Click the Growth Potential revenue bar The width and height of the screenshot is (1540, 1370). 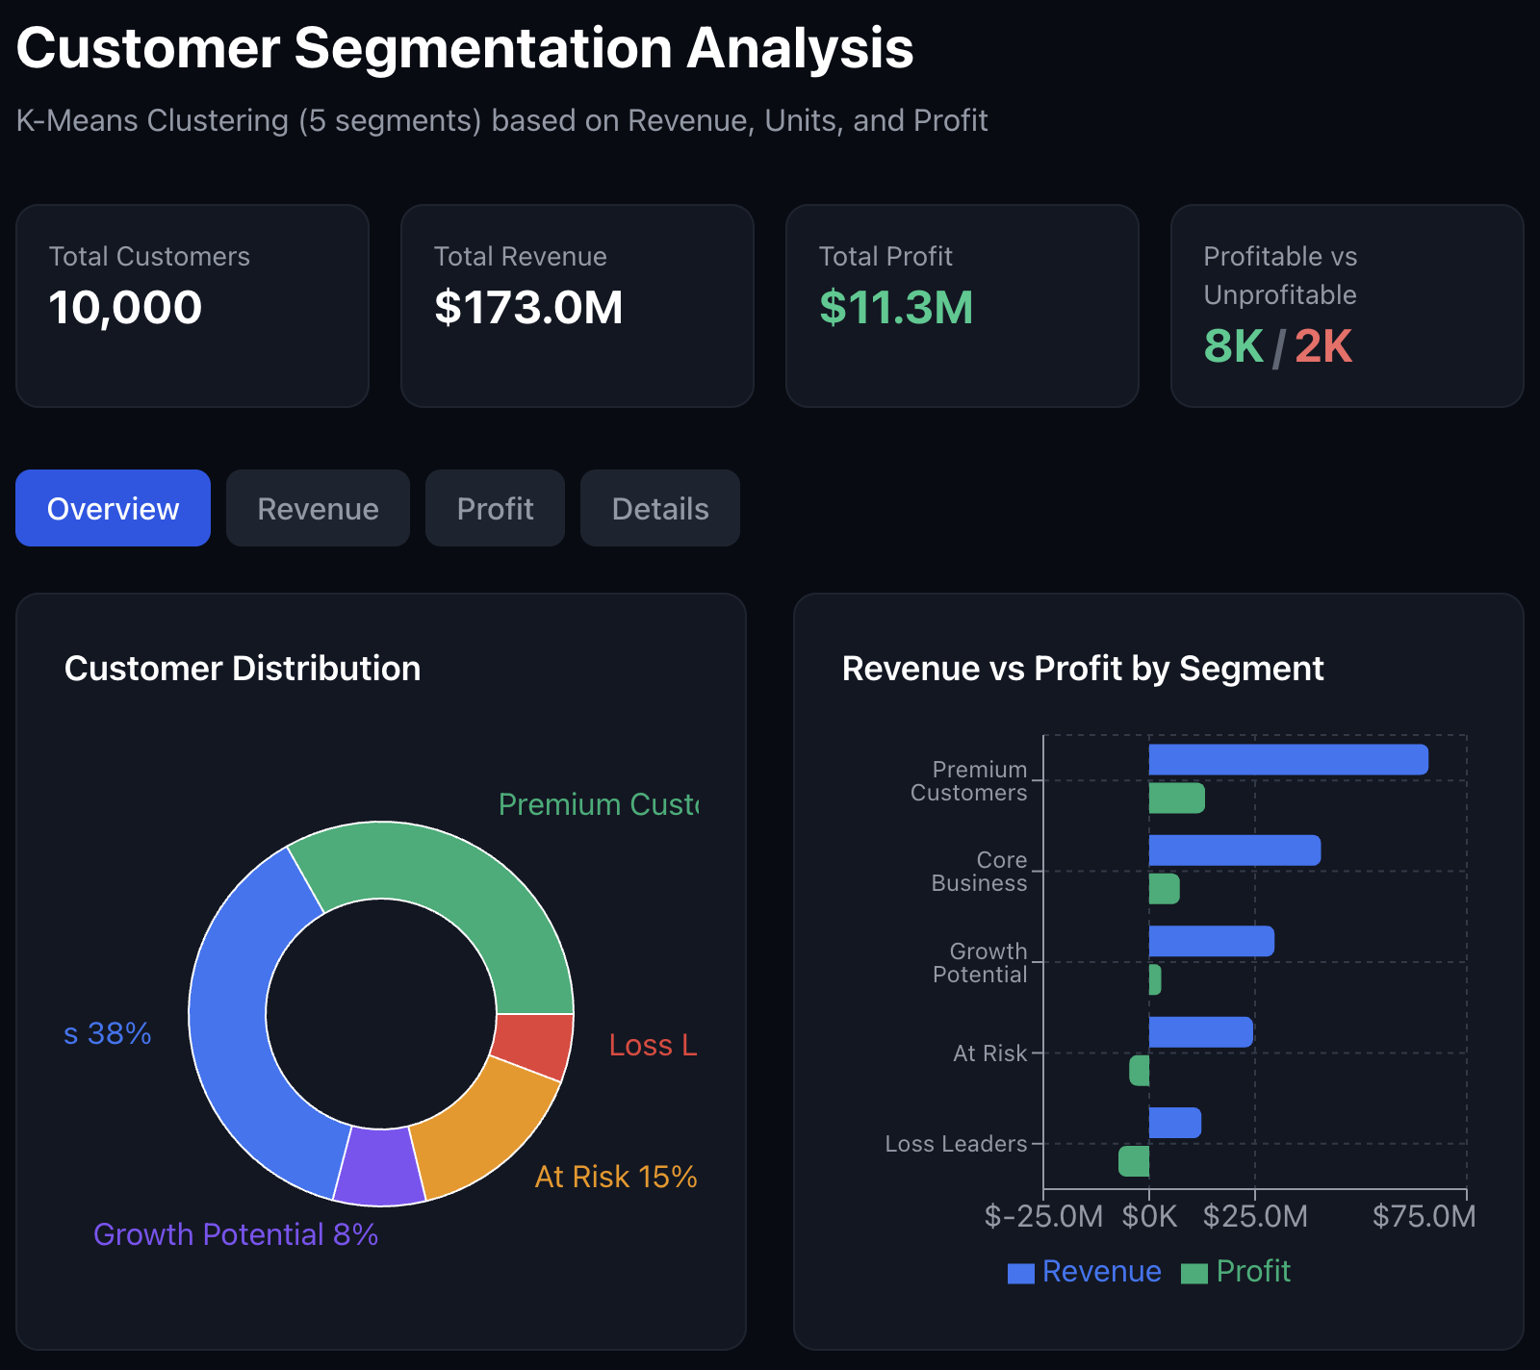(x=1211, y=941)
